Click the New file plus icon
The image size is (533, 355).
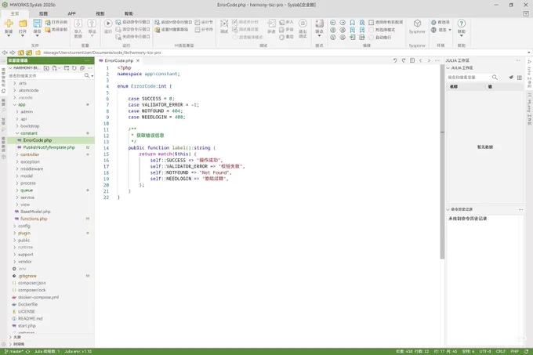click(9, 24)
